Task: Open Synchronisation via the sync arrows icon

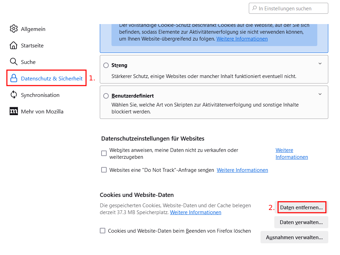Action: pos(14,95)
